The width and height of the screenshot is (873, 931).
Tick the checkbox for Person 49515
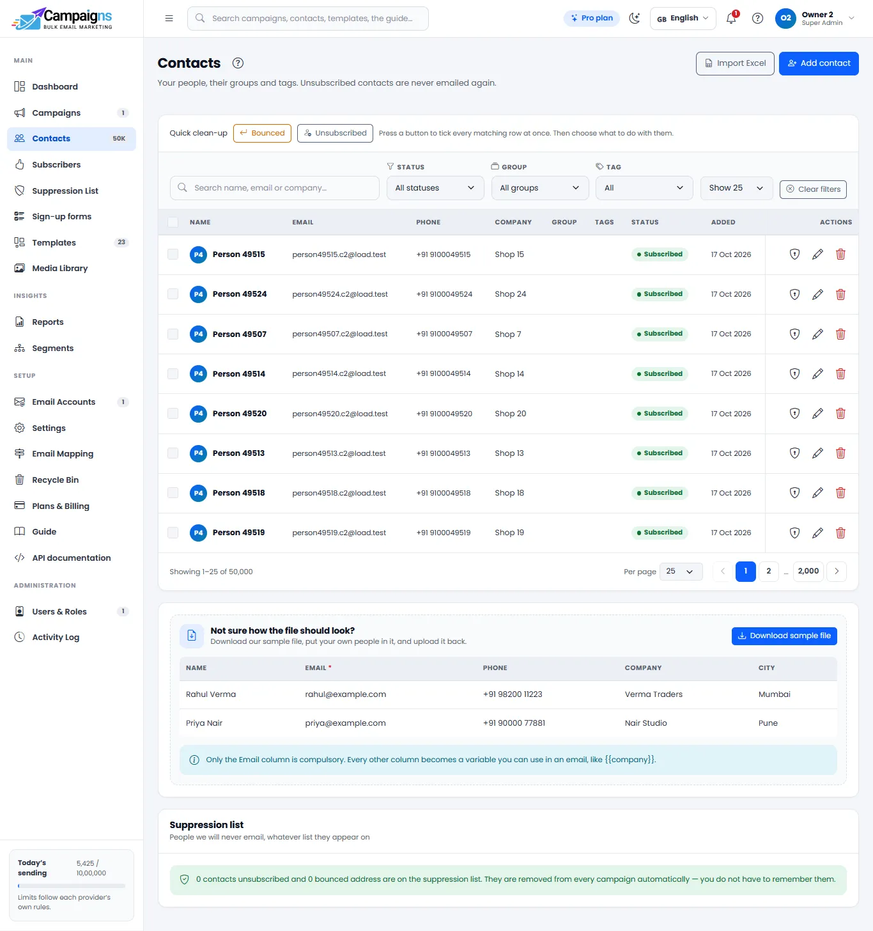[x=173, y=254]
